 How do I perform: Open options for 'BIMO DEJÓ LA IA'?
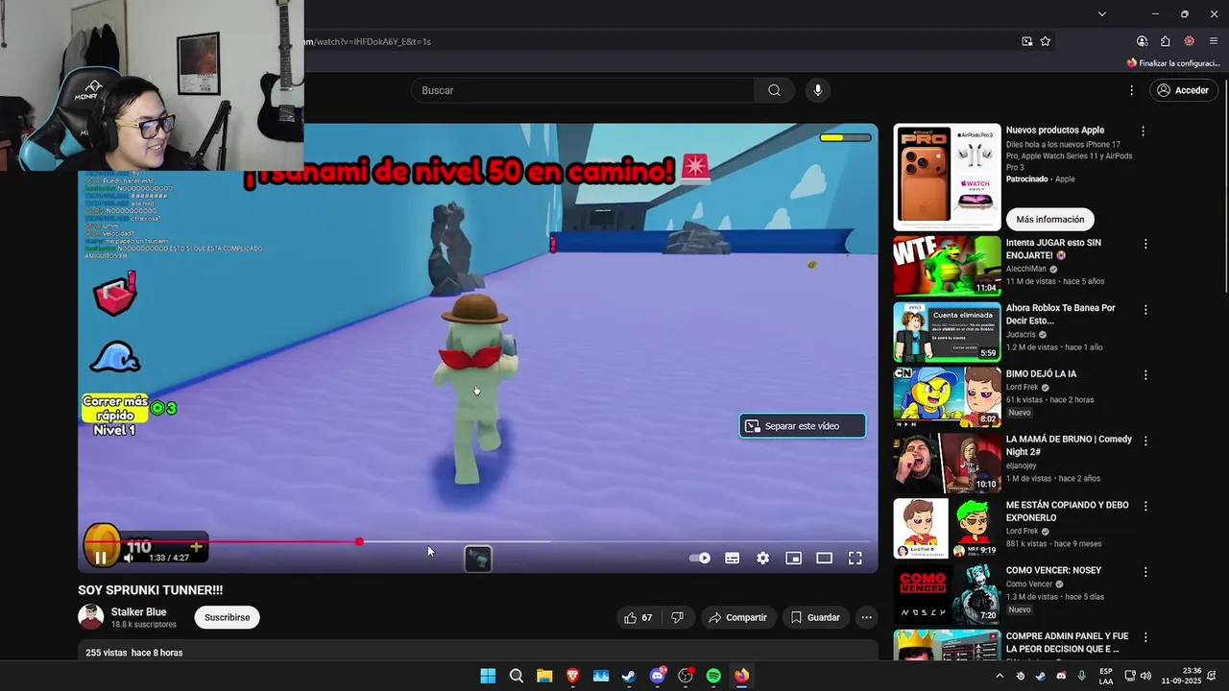pos(1145,375)
